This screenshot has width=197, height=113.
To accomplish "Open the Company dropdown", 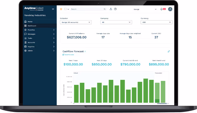I will (116, 22).
